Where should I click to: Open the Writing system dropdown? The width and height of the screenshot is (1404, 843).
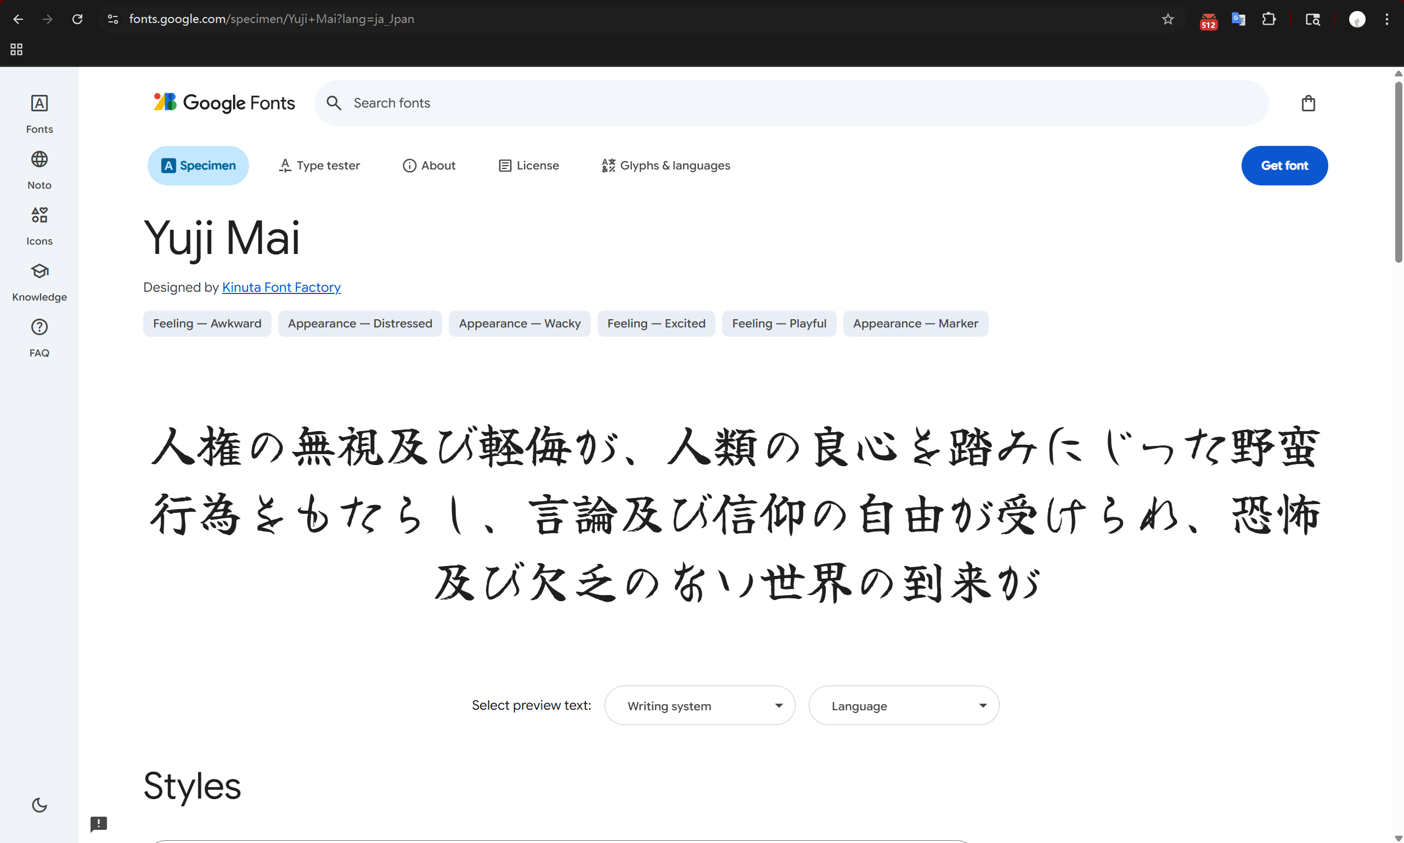(x=700, y=705)
